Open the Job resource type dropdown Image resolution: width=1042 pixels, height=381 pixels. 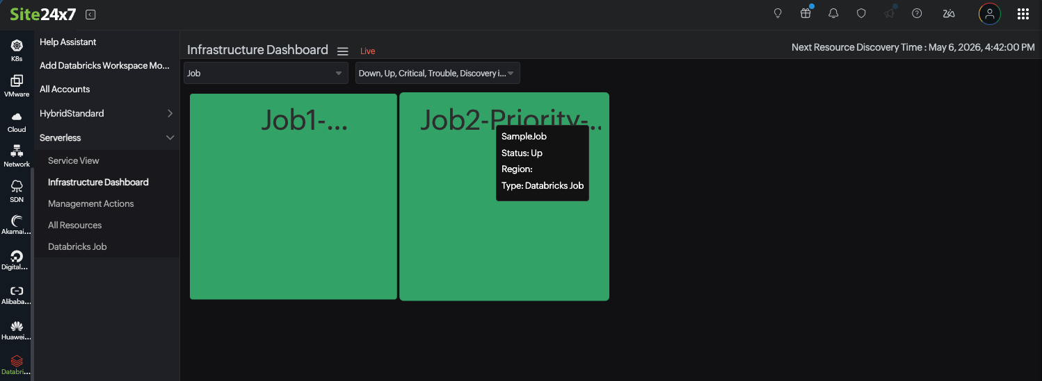(x=266, y=73)
